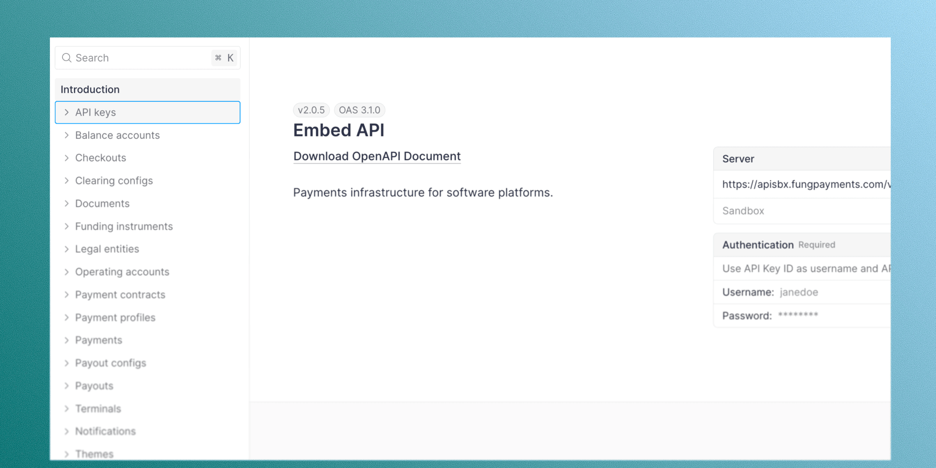This screenshot has height=468, width=936.
Task: Click Download OpenAPI Document link
Action: pyautogui.click(x=377, y=156)
